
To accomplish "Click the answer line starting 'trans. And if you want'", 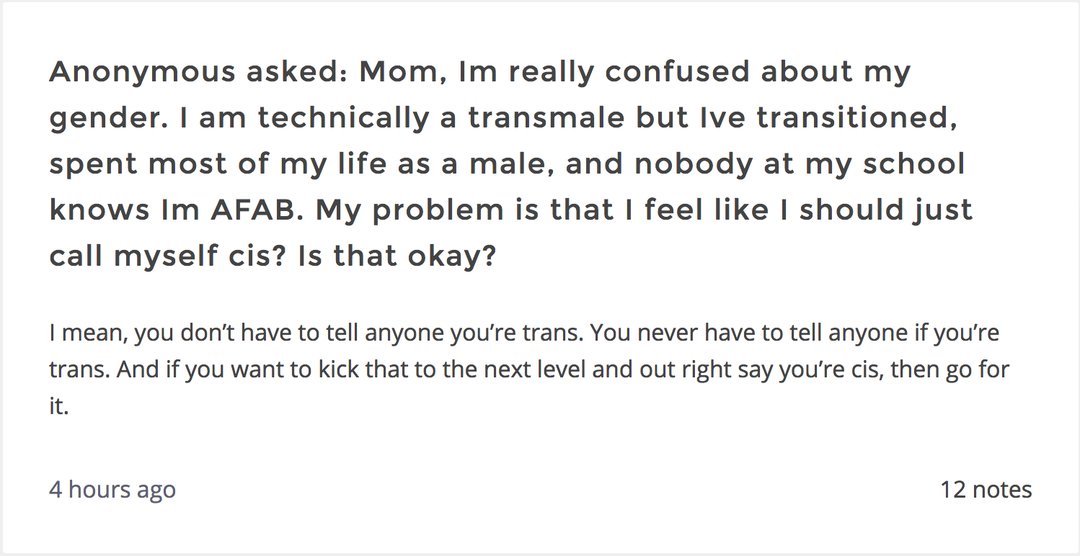I will click(529, 370).
